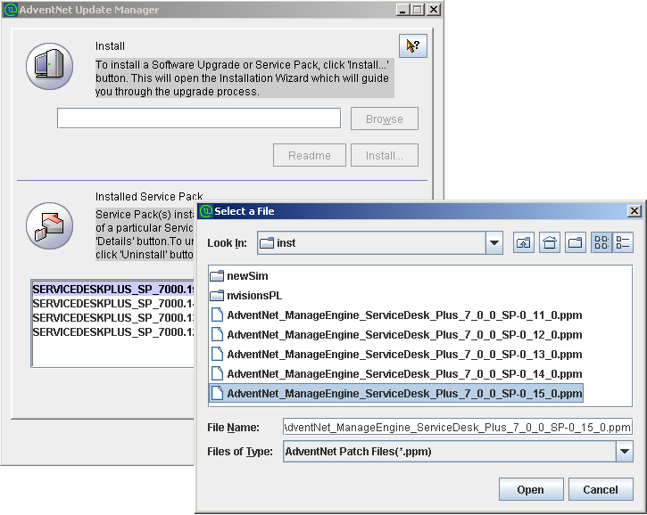The height and width of the screenshot is (515, 647).
Task: Click the Install... button in Update Manager
Action: click(x=385, y=155)
